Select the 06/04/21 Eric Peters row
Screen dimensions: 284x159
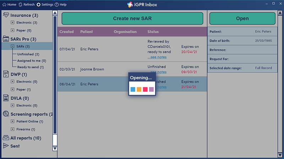click(x=132, y=84)
